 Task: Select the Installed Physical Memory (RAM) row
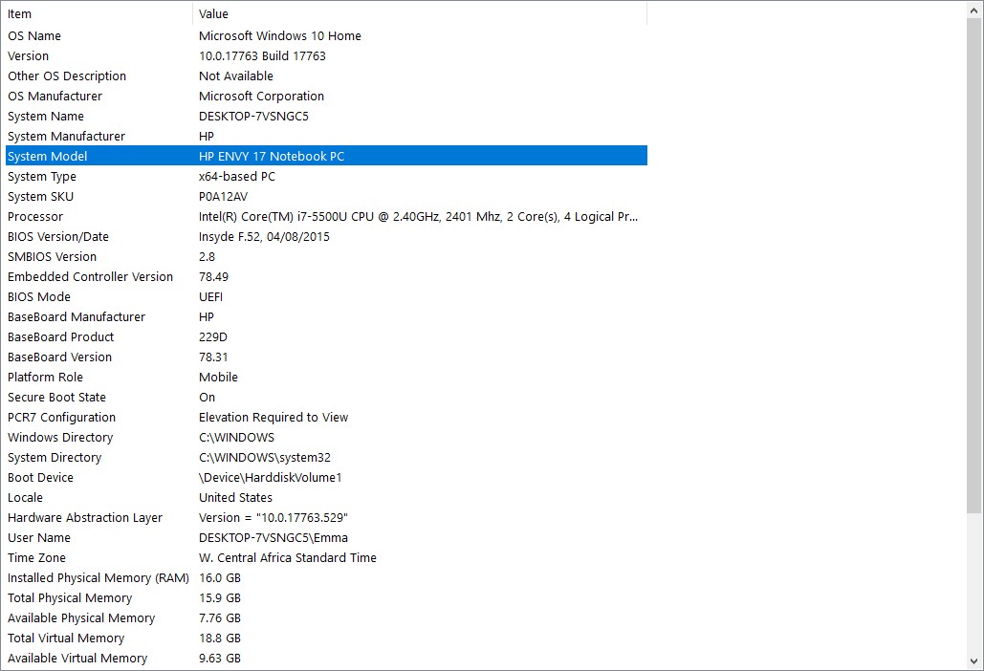[326, 577]
